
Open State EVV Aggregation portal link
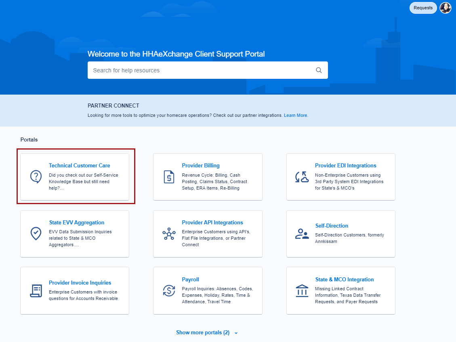click(x=76, y=222)
